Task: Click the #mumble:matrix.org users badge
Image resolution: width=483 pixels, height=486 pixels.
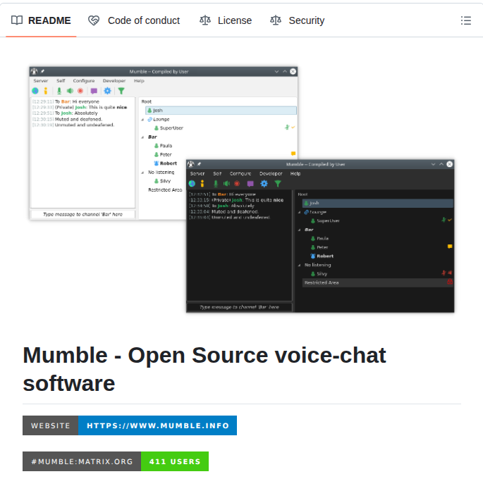Action: coord(116,461)
